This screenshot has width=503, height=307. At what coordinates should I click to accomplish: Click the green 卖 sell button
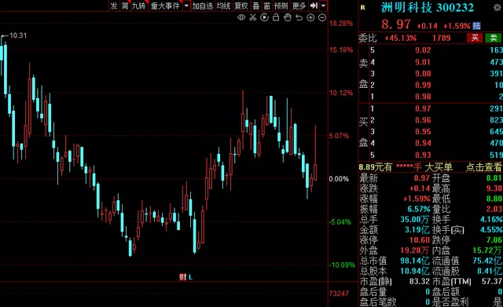click(x=494, y=38)
